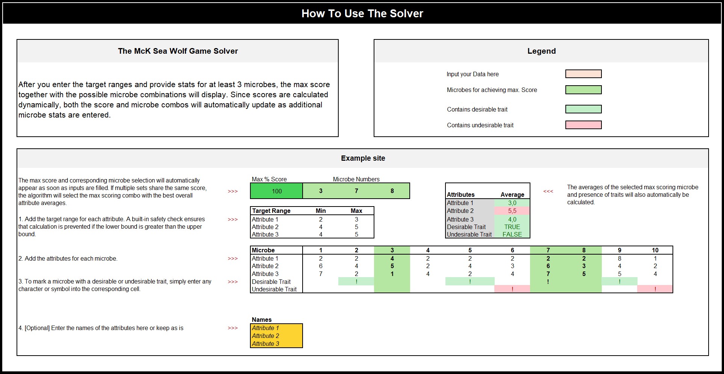Click the Desirable Trait marker for microbe 2
Viewport: 724px width, 374px height.
click(x=356, y=282)
